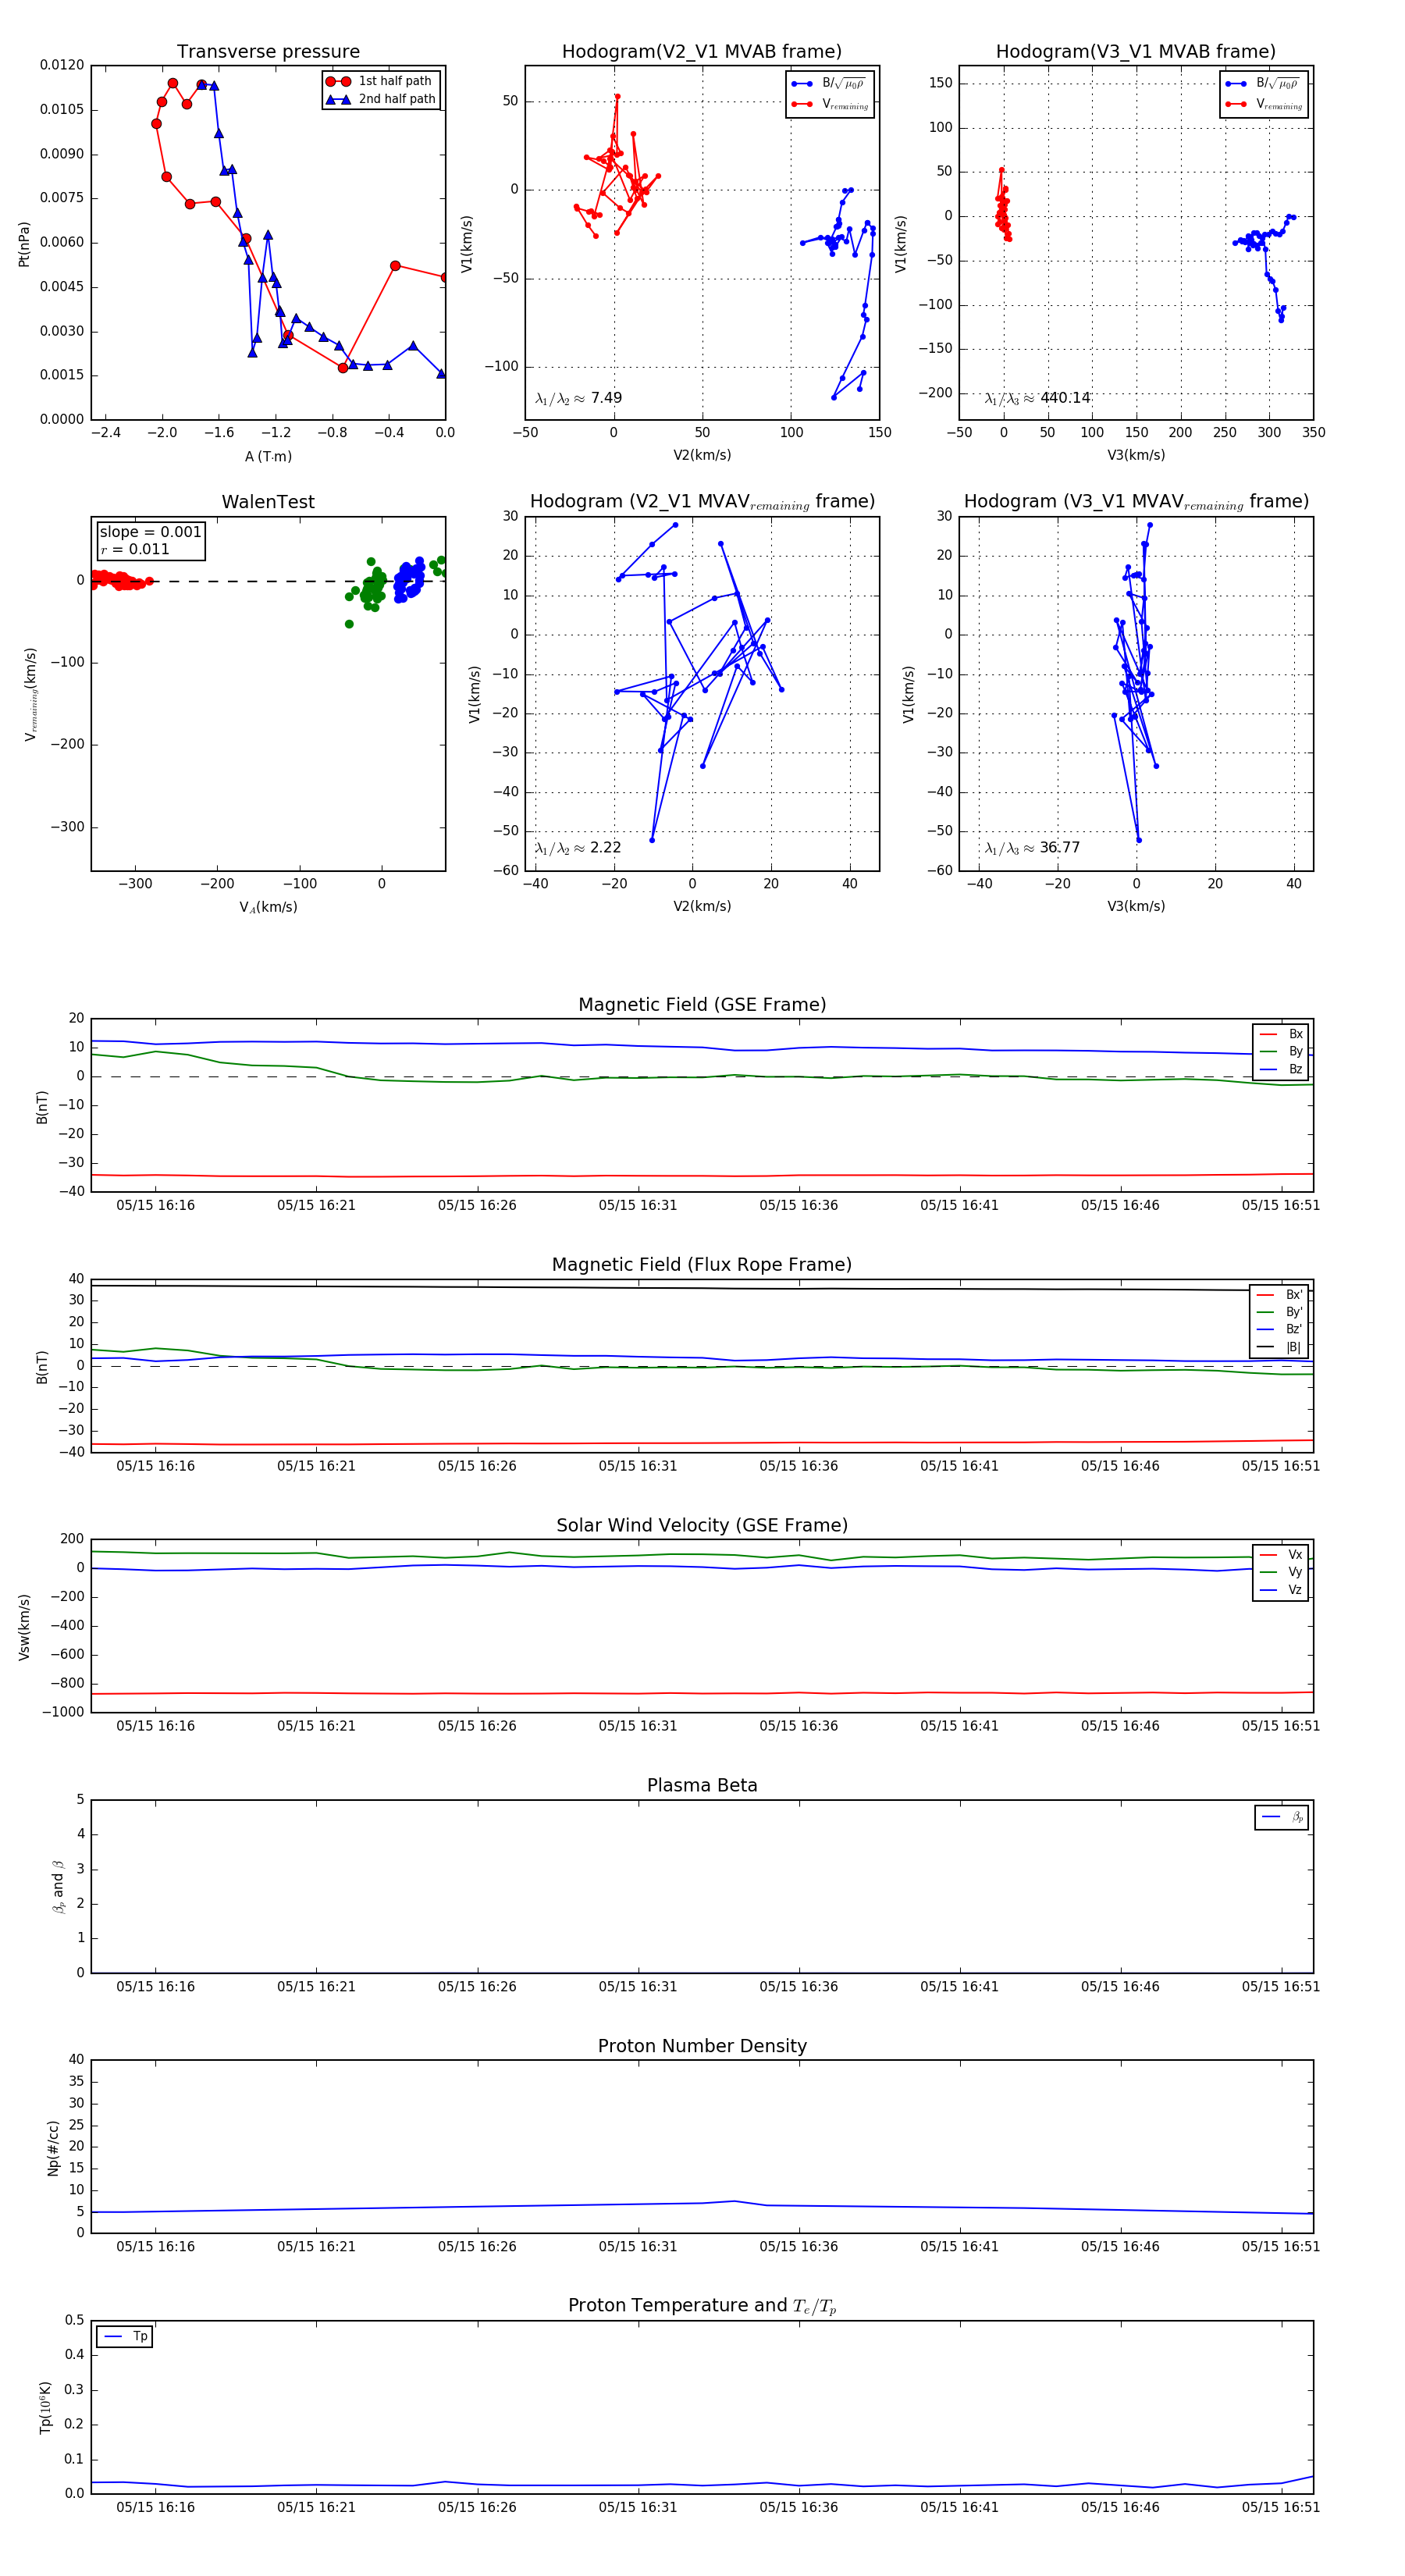Click the 'Proton Number Density' title
1405x2576 pixels.
(702, 2046)
